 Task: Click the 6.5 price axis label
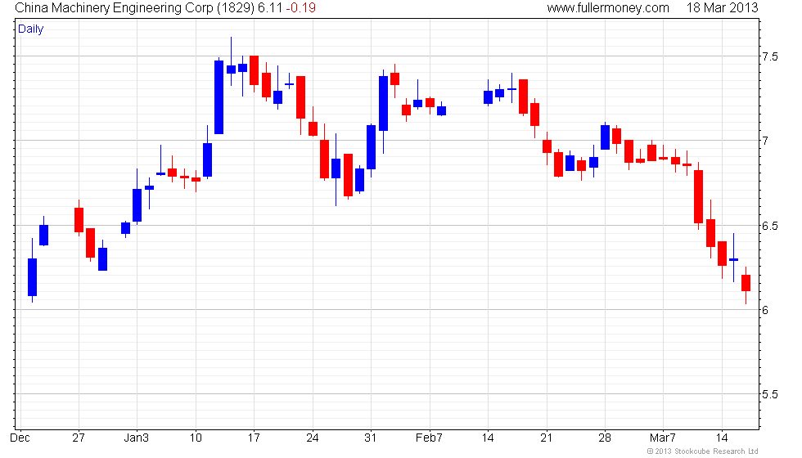[x=770, y=226]
